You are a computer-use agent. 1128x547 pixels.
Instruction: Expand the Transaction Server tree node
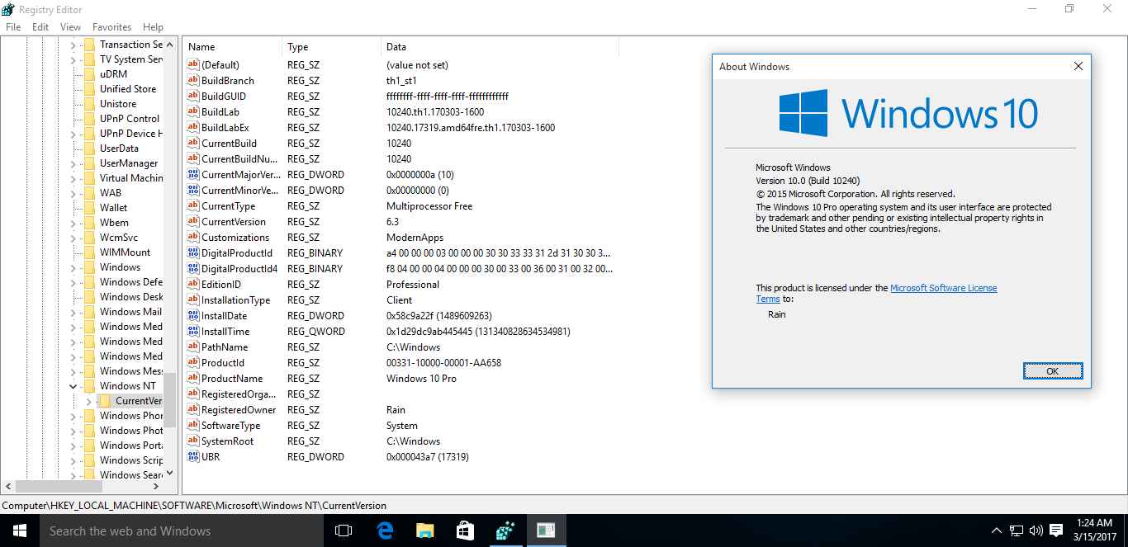[x=73, y=44]
